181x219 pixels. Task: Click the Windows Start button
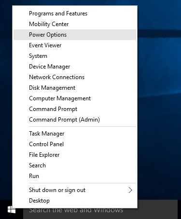pyautogui.click(x=12, y=210)
